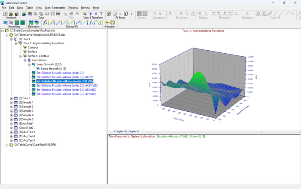The width and height of the screenshot is (301, 189).
Task: Select the (4)Sample 2 data table
Action: click(x=26, y=107)
